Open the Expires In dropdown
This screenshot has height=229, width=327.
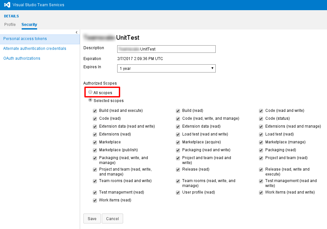click(166, 68)
